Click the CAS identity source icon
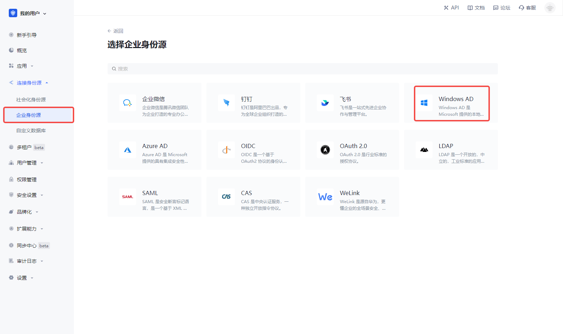This screenshot has height=334, width=563. (226, 197)
